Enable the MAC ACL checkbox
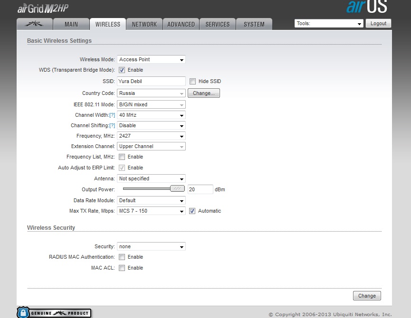Viewport: 411px width, 318px height. click(122, 268)
